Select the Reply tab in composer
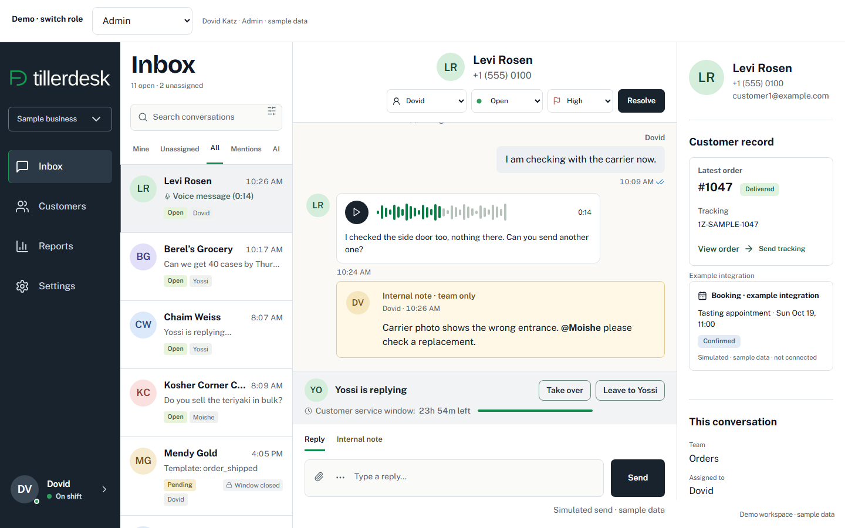Image resolution: width=845 pixels, height=528 pixels. [315, 439]
